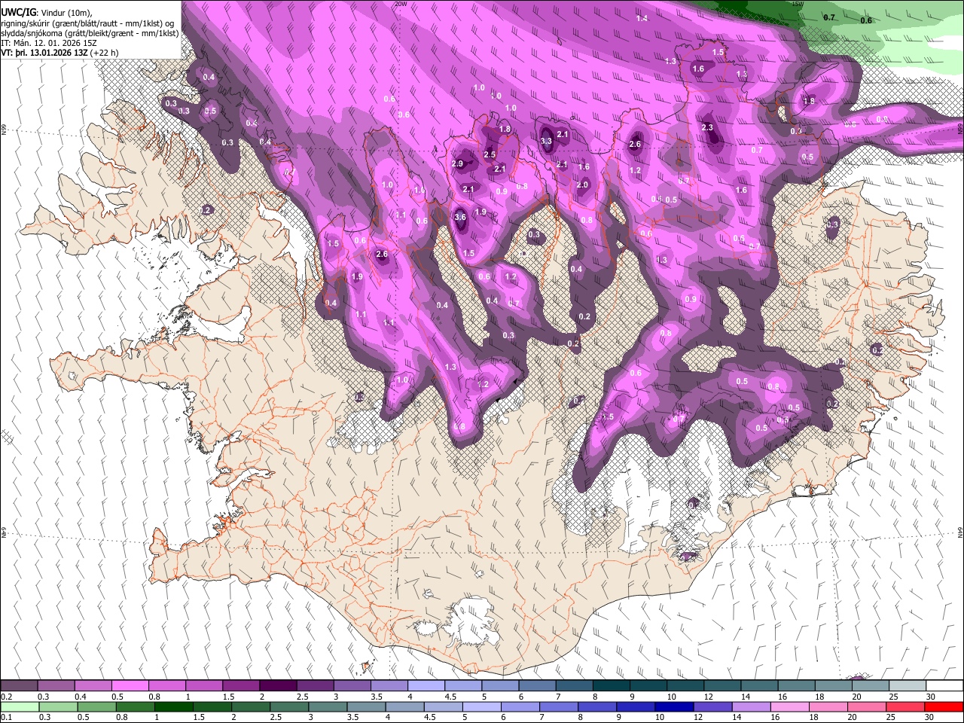
Task: Click the '2.5' precipitation value on the map
Action: 490,154
